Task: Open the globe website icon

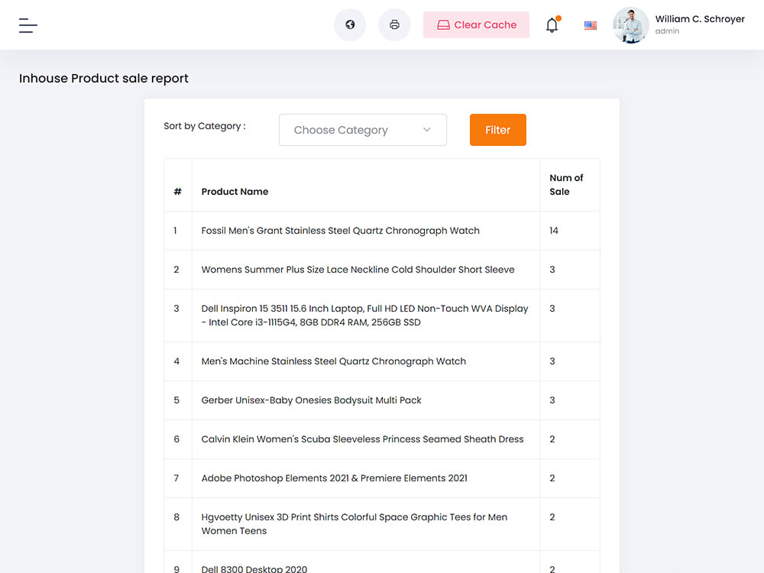Action: tap(350, 24)
